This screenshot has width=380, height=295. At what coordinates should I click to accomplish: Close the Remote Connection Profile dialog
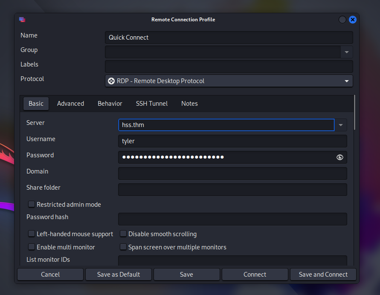pos(353,20)
